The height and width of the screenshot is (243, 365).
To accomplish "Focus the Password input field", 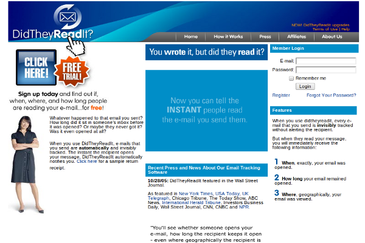I will pyautogui.click(x=326, y=70).
